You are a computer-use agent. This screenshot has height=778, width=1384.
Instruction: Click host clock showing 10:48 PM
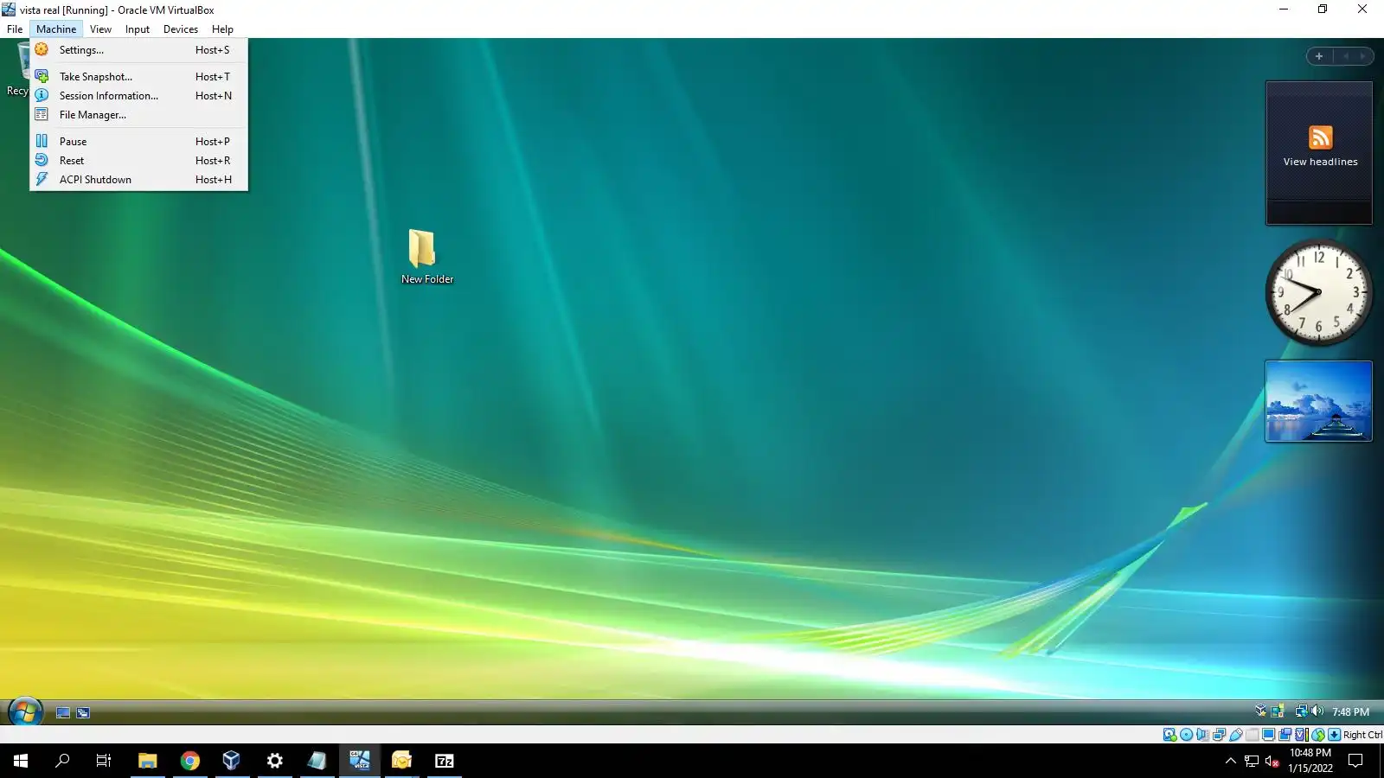pyautogui.click(x=1310, y=761)
